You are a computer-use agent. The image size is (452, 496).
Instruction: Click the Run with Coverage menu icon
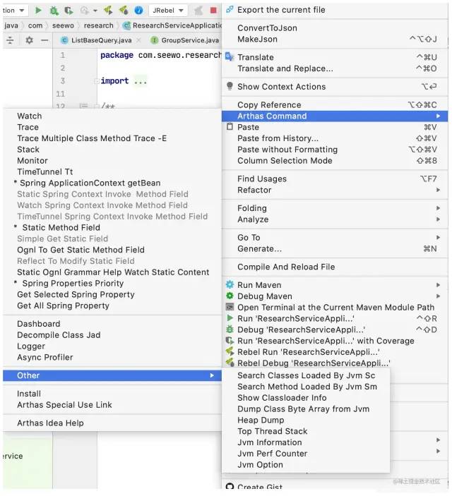click(x=230, y=341)
